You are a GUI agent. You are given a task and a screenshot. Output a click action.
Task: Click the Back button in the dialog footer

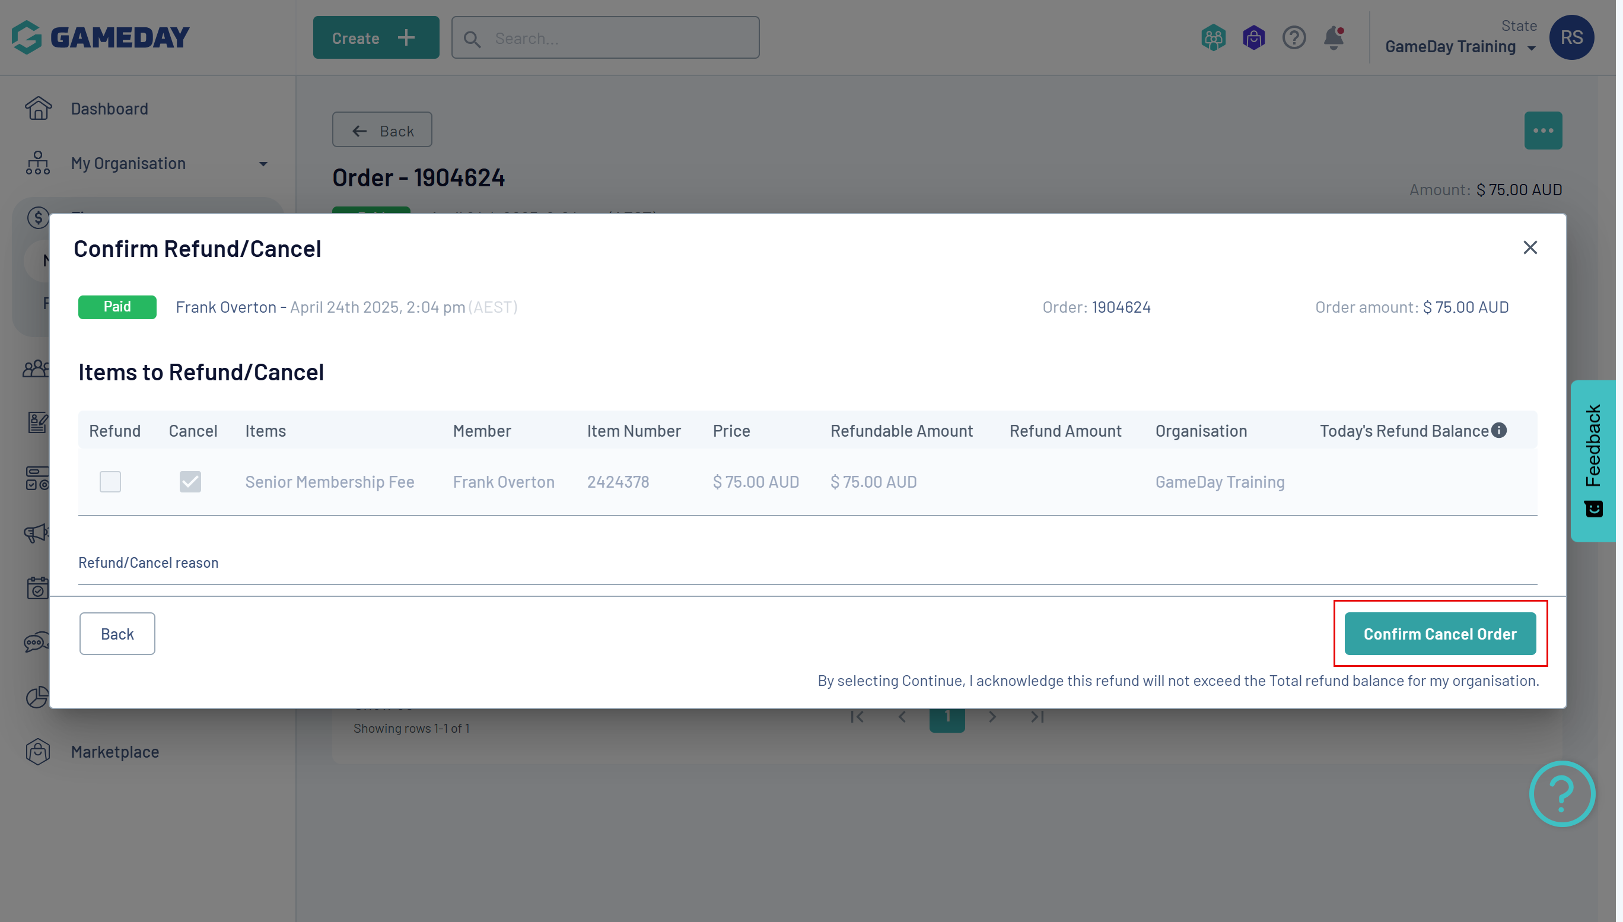[117, 634]
